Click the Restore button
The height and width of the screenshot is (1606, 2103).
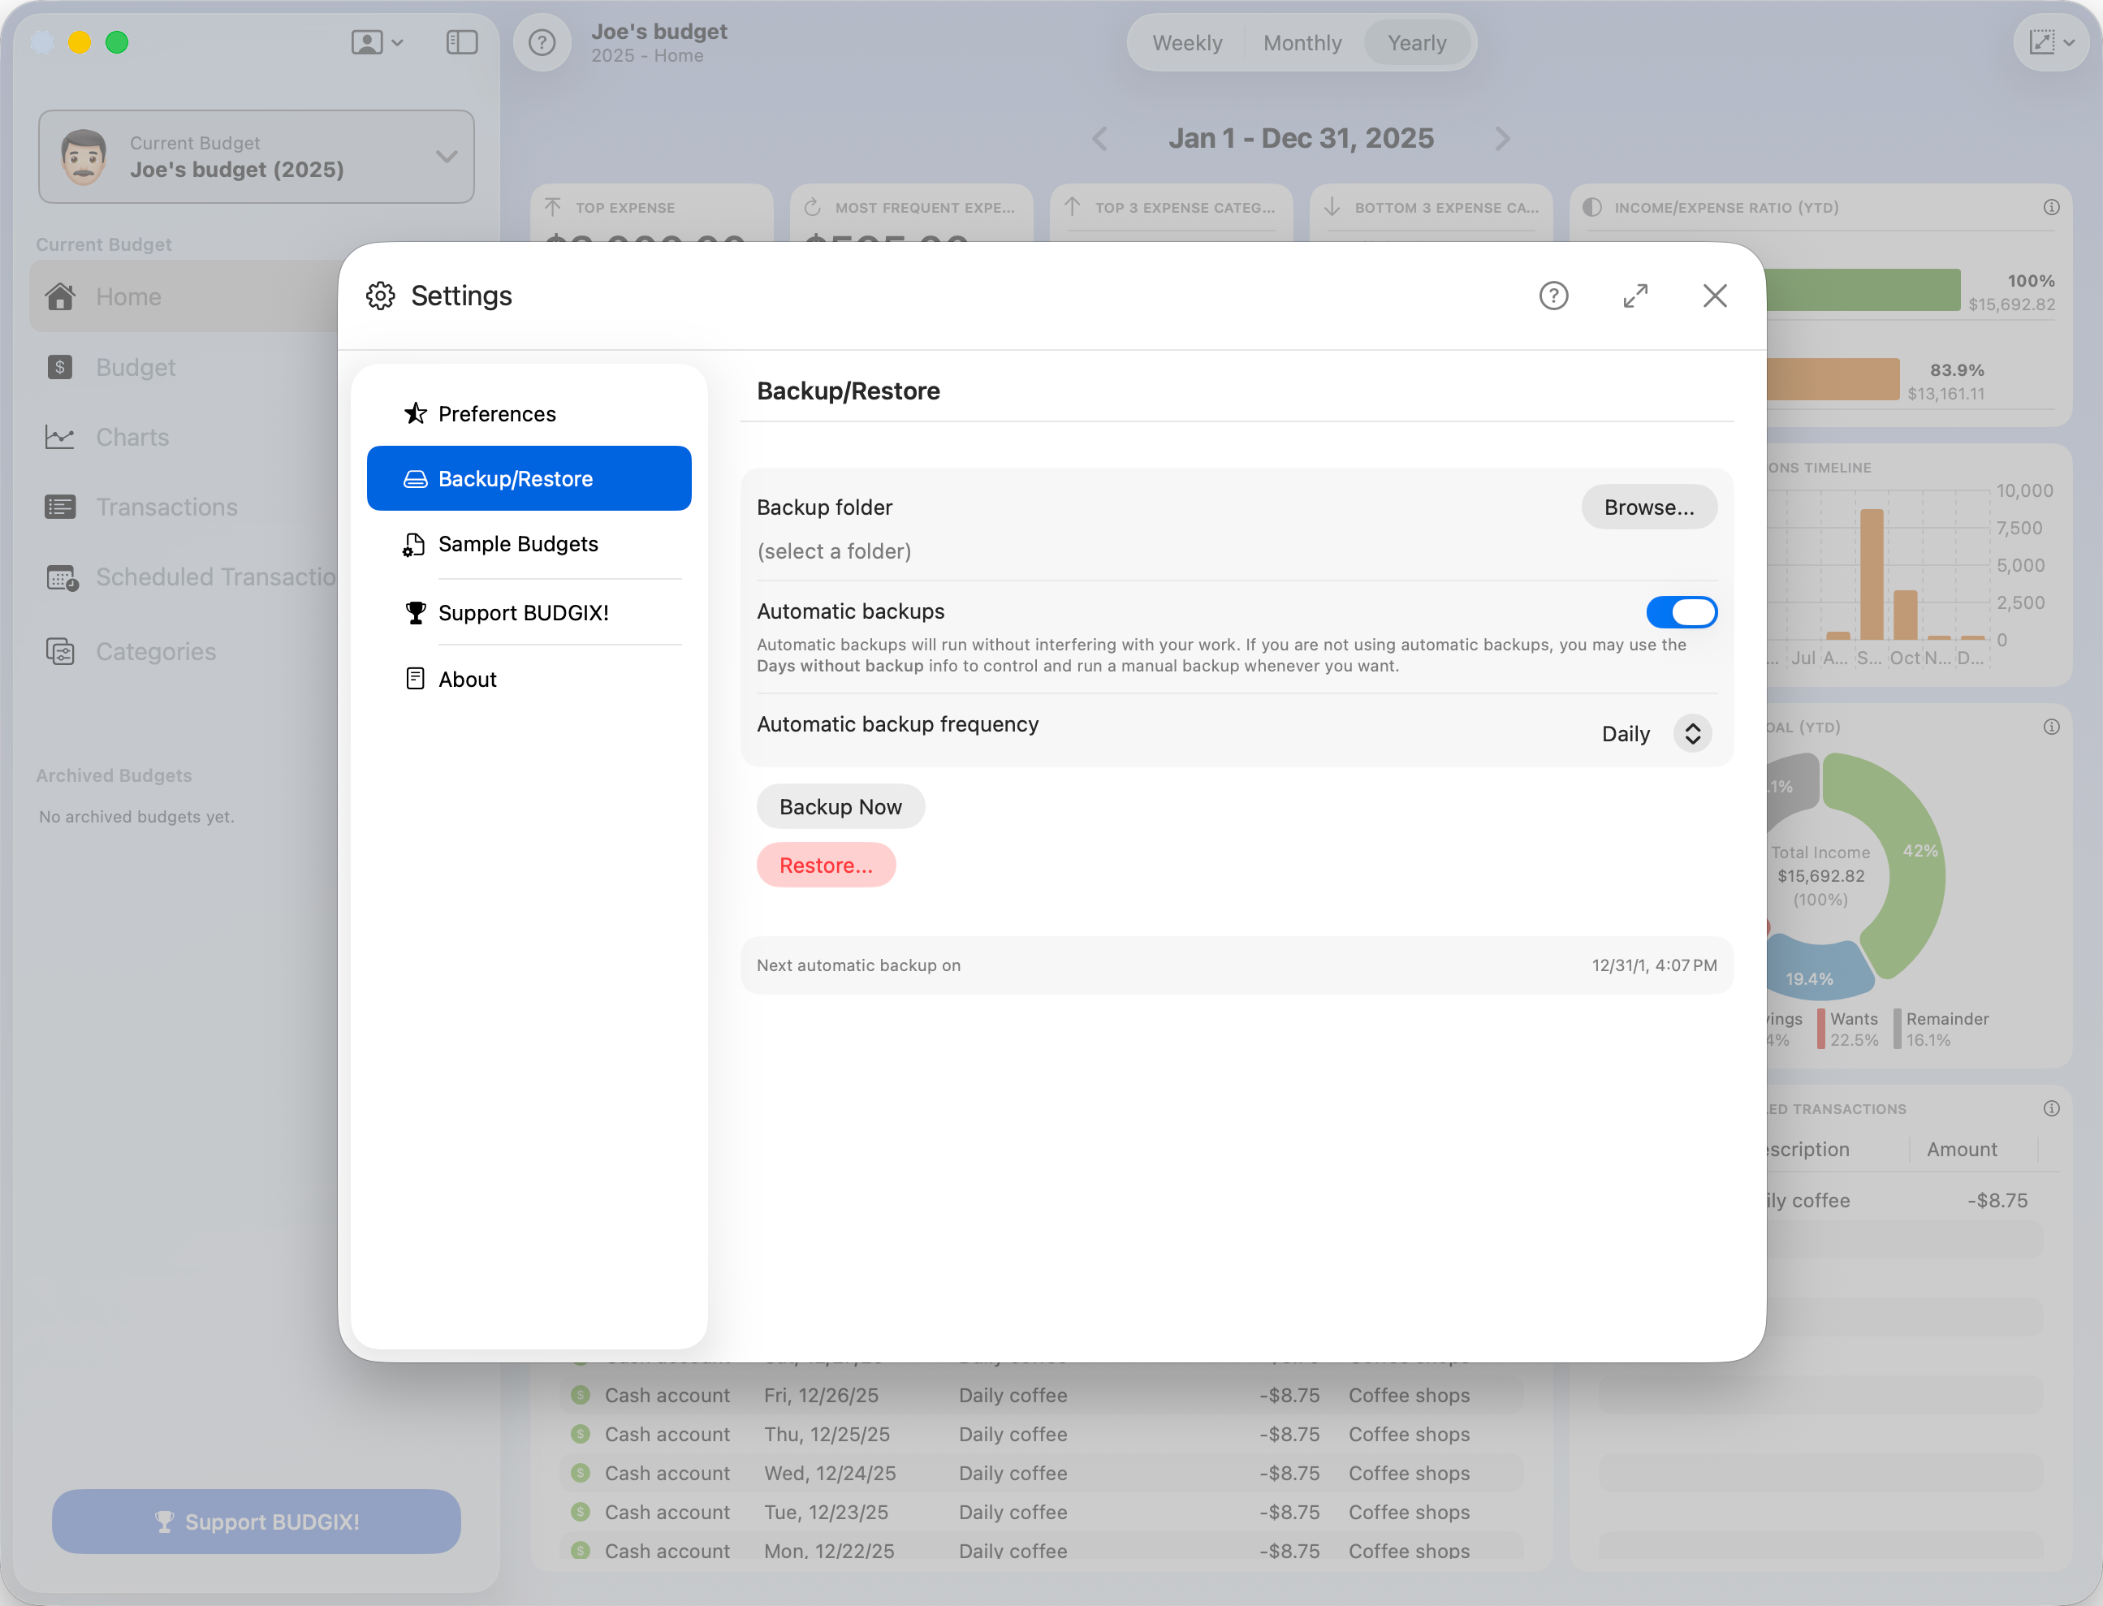[826, 864]
